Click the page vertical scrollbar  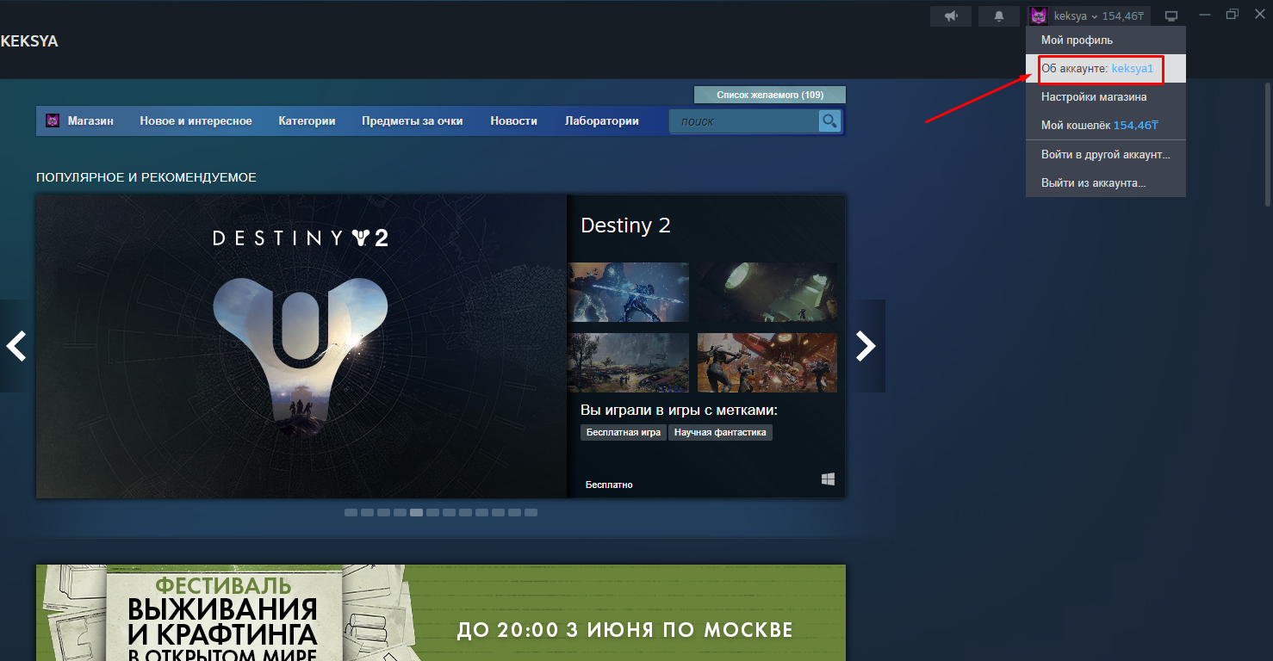coord(1268,145)
